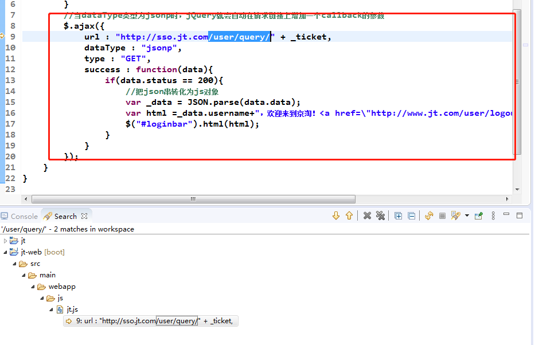Viewport: 535px width, 345px height.
Task: Switch to the Console tab
Action: tap(19, 217)
